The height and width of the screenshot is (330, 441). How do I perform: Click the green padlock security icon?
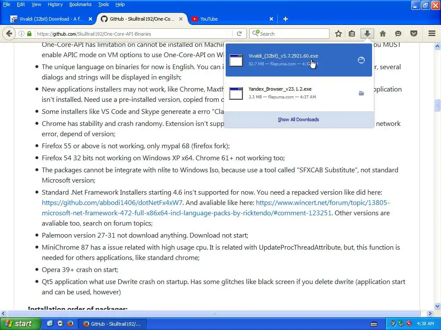29,34
